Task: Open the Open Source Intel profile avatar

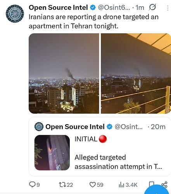Action: click(15, 14)
